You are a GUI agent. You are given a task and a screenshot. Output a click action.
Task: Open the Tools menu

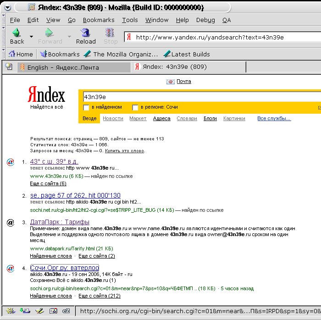pyautogui.click(x=130, y=20)
